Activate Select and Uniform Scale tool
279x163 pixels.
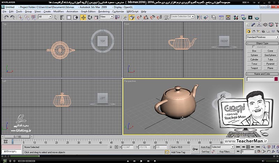coord(96,17)
